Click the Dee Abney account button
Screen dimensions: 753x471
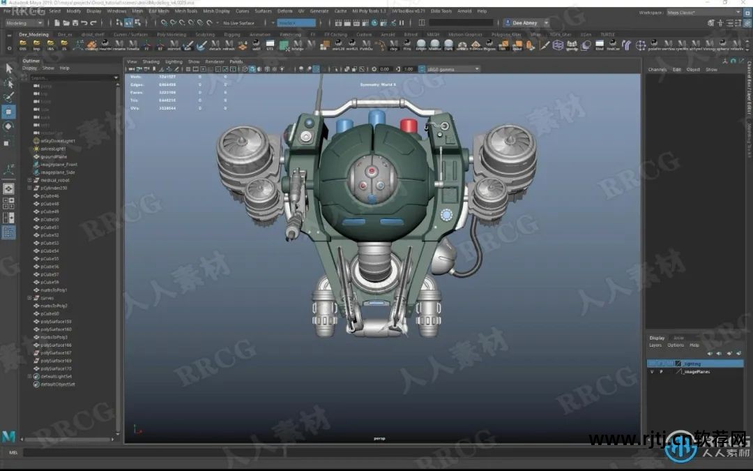coord(524,23)
